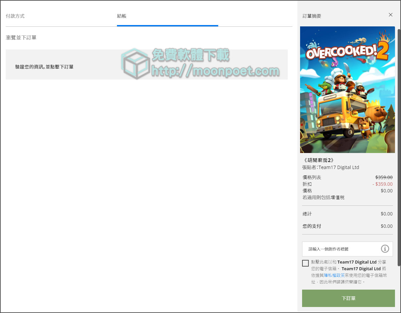Click the 您的支付 amount $0.00

tap(386, 226)
